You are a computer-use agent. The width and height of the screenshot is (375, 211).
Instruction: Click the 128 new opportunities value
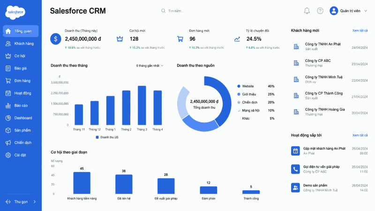134,39
